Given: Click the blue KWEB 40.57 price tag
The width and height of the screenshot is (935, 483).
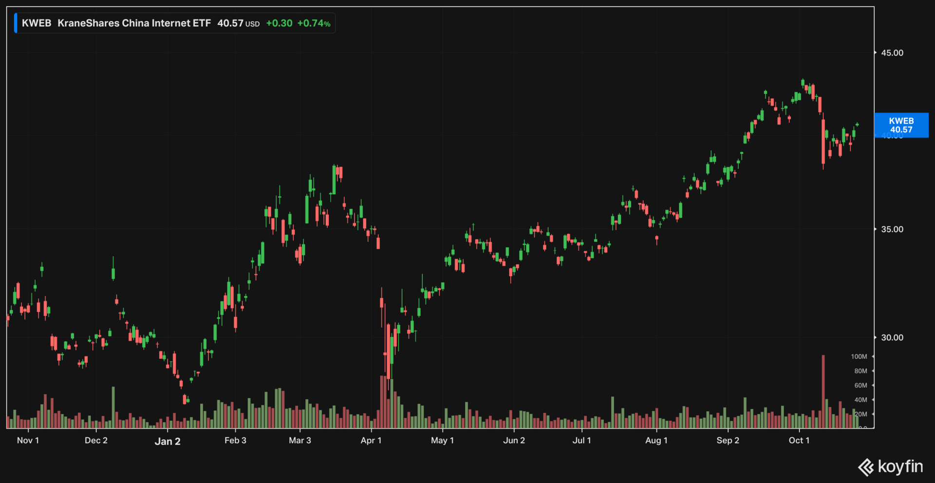Looking at the screenshot, I should coord(901,125).
